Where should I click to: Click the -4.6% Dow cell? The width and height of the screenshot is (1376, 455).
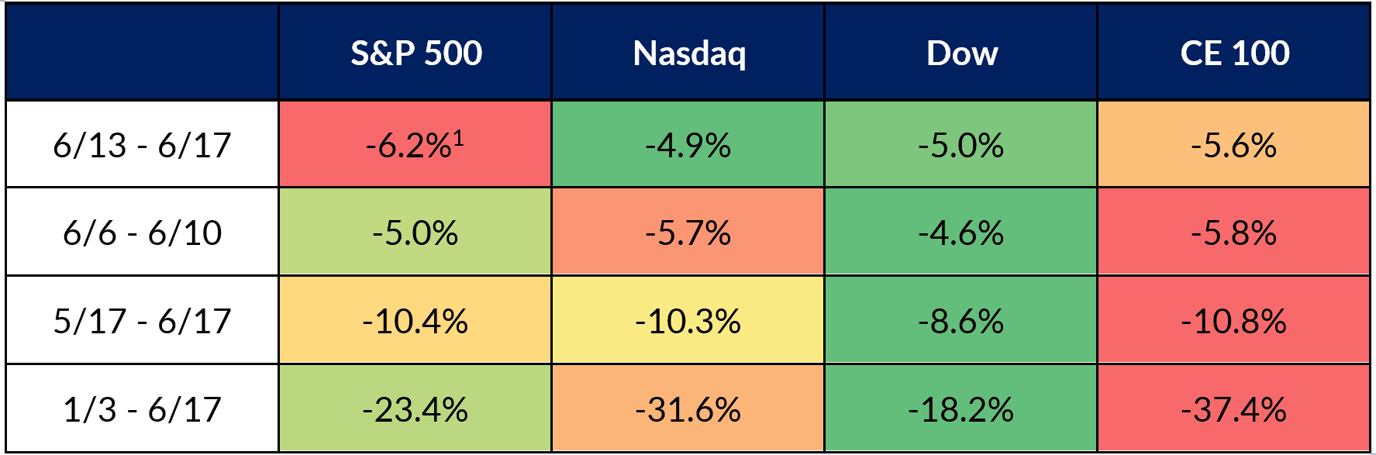(x=961, y=233)
